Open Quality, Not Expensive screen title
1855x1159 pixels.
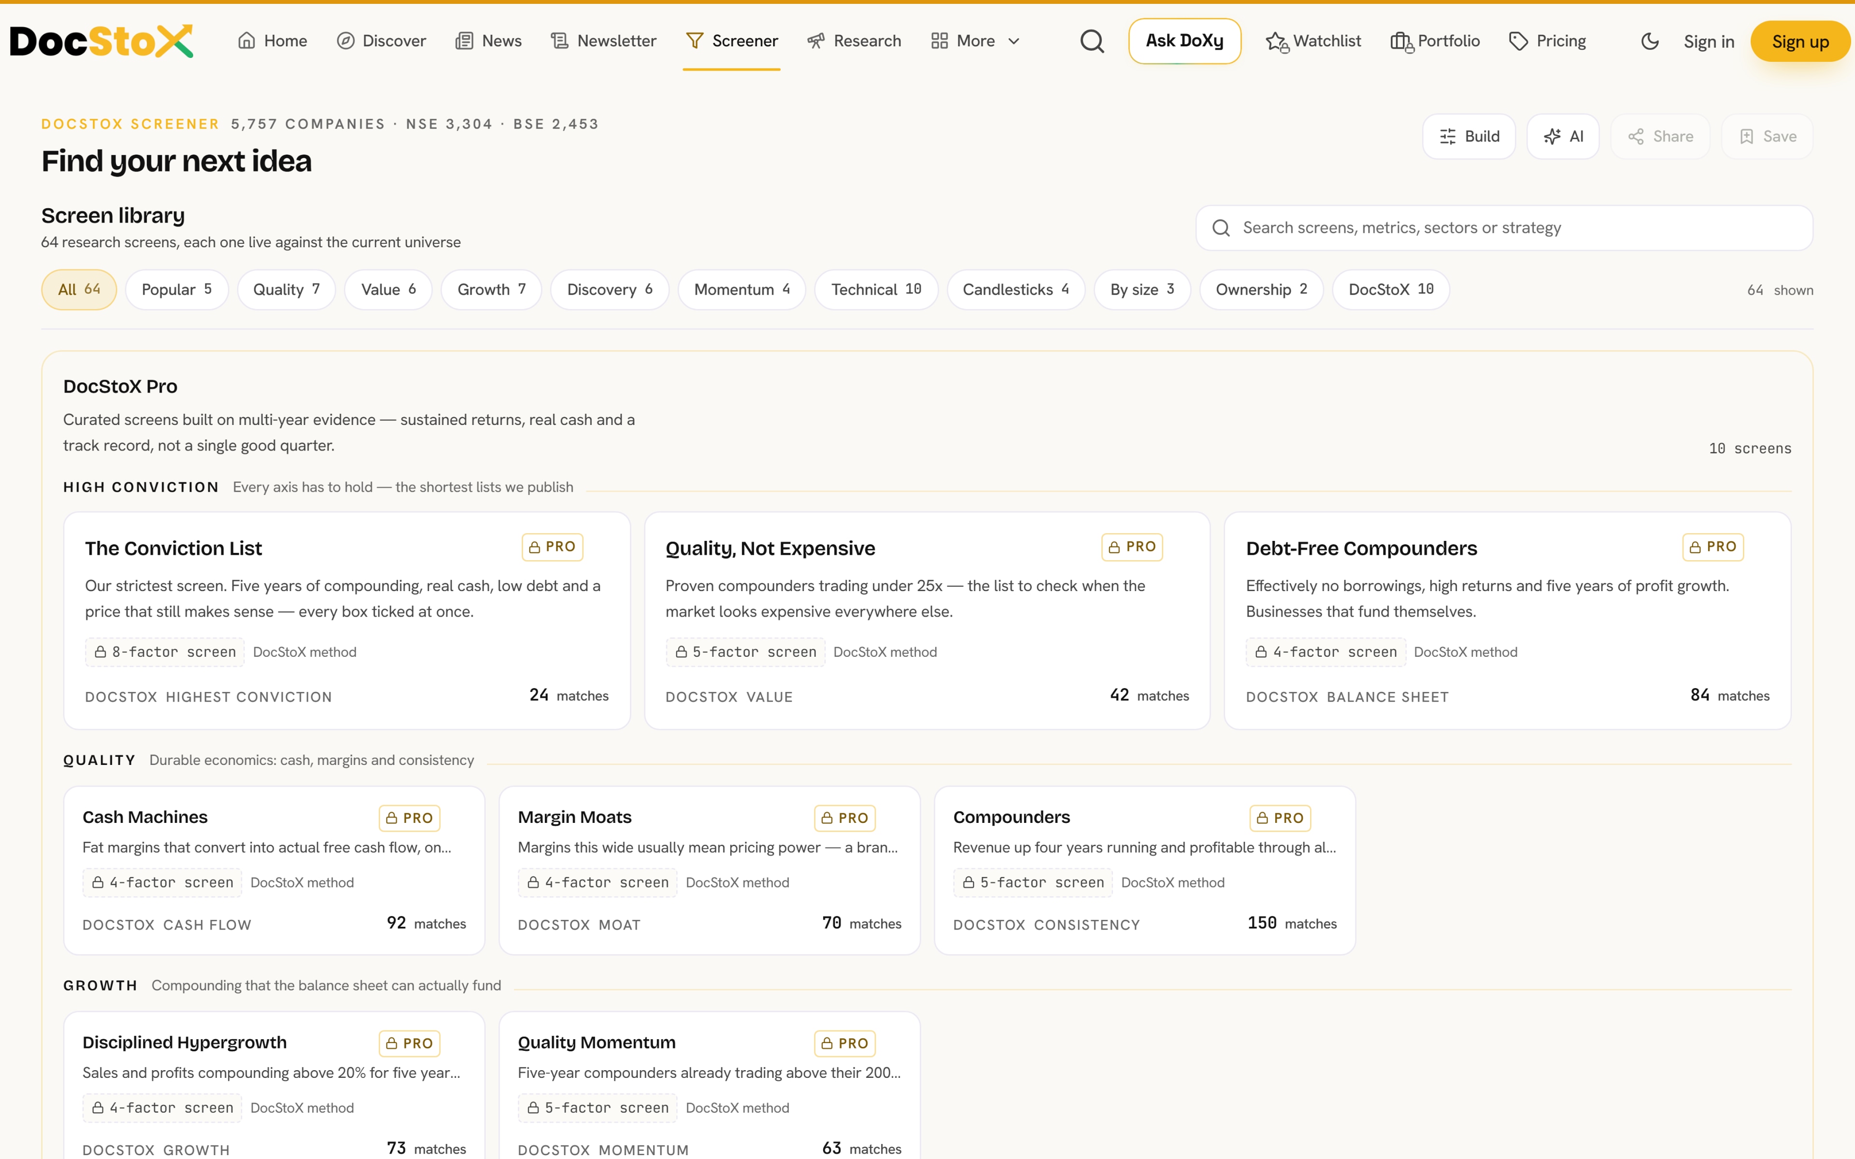point(771,548)
